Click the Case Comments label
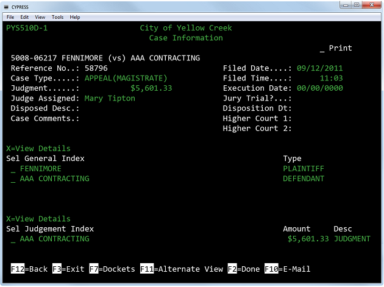Screen dimensions: 384x287 click(45, 118)
